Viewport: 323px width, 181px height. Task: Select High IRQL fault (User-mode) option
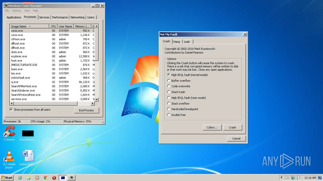(186, 98)
